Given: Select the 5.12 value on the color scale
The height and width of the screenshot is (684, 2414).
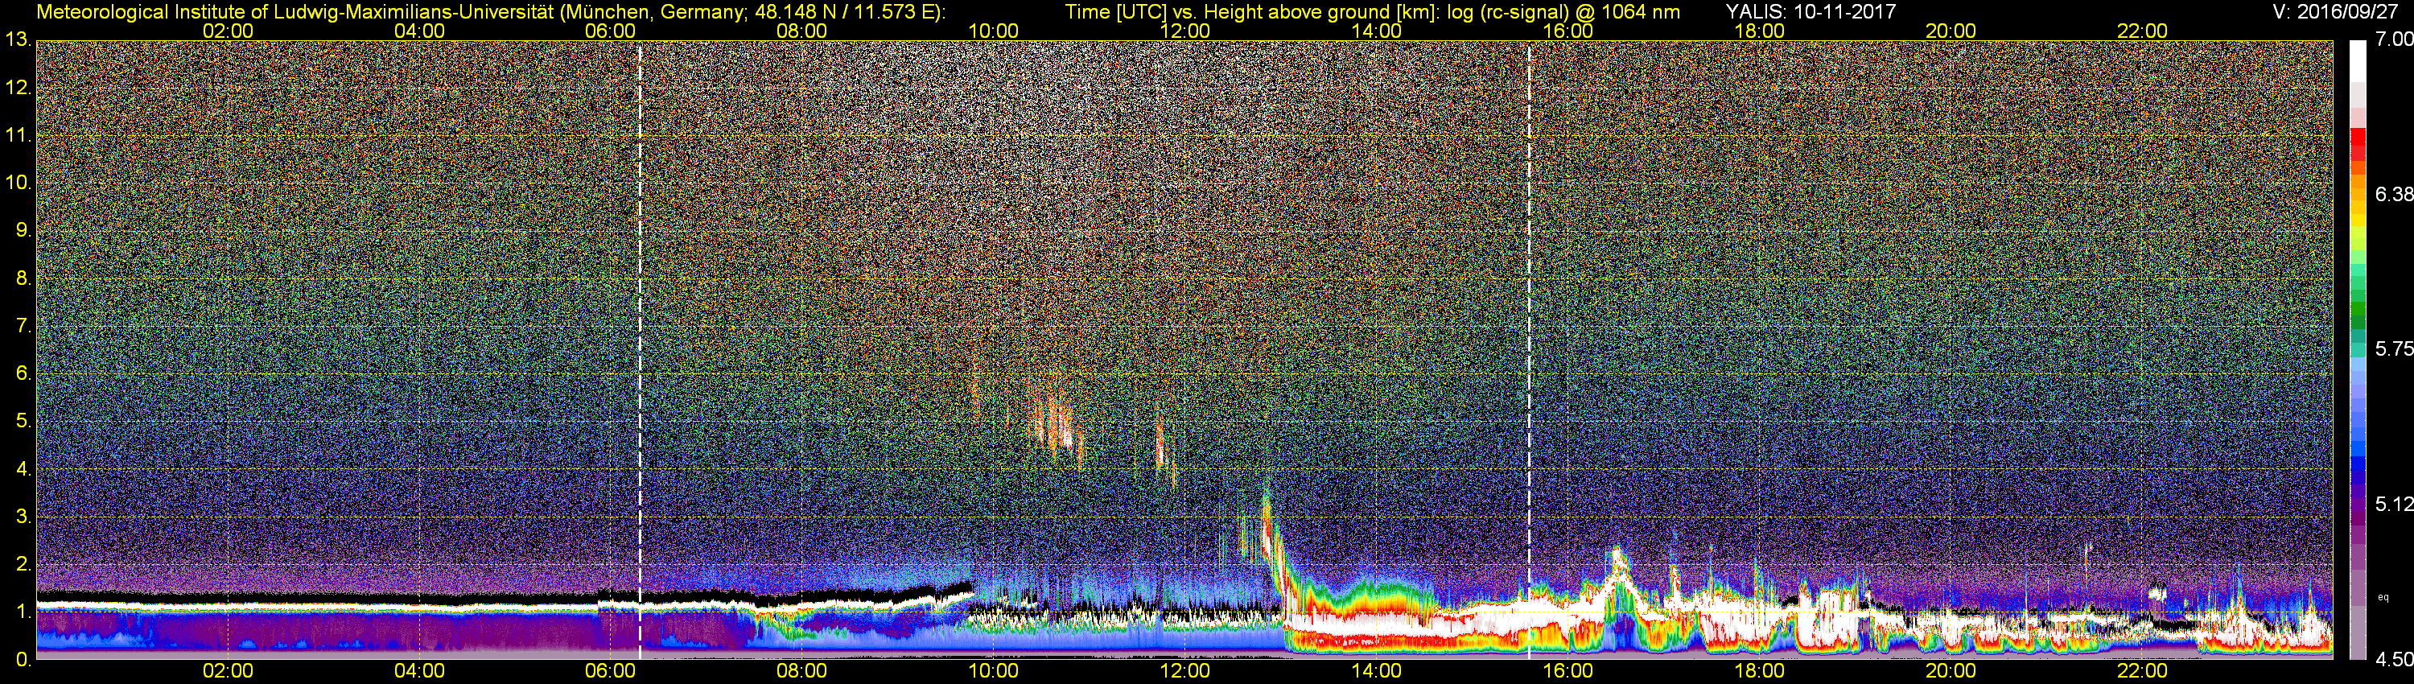Looking at the screenshot, I should tap(2393, 504).
